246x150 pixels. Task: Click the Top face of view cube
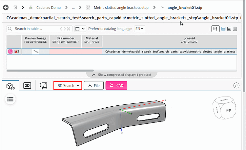[228, 110]
